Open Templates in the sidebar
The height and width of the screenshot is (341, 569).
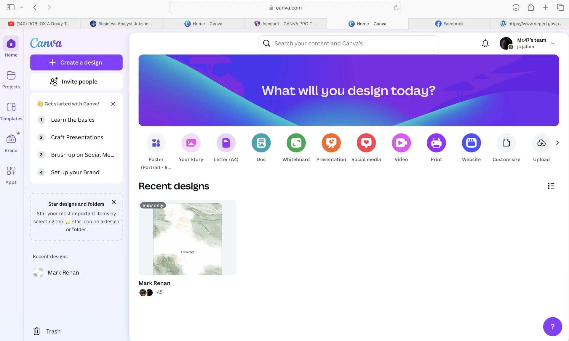click(11, 112)
